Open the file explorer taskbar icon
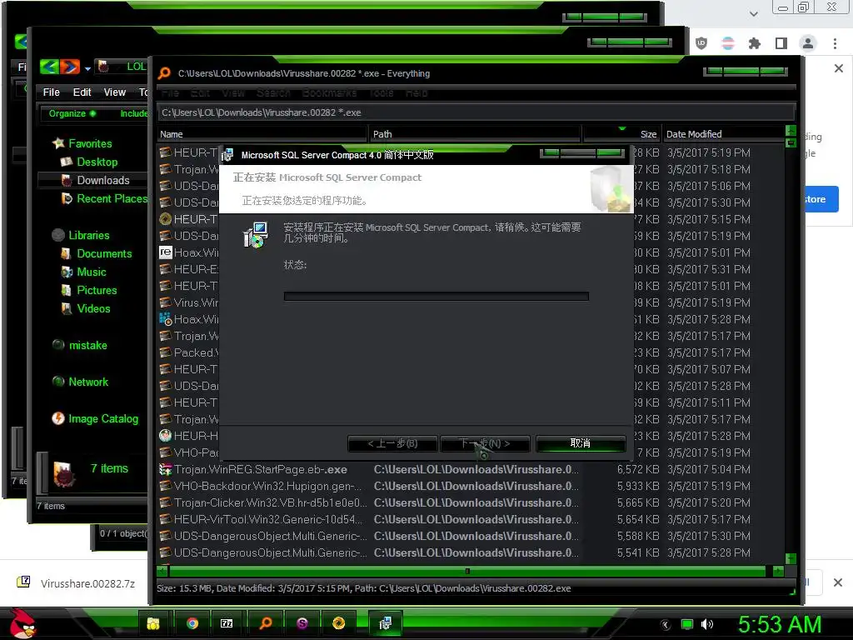 [x=154, y=623]
